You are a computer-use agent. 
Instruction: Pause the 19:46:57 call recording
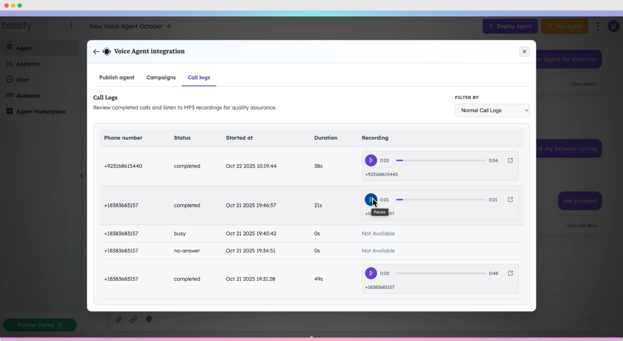click(x=371, y=199)
